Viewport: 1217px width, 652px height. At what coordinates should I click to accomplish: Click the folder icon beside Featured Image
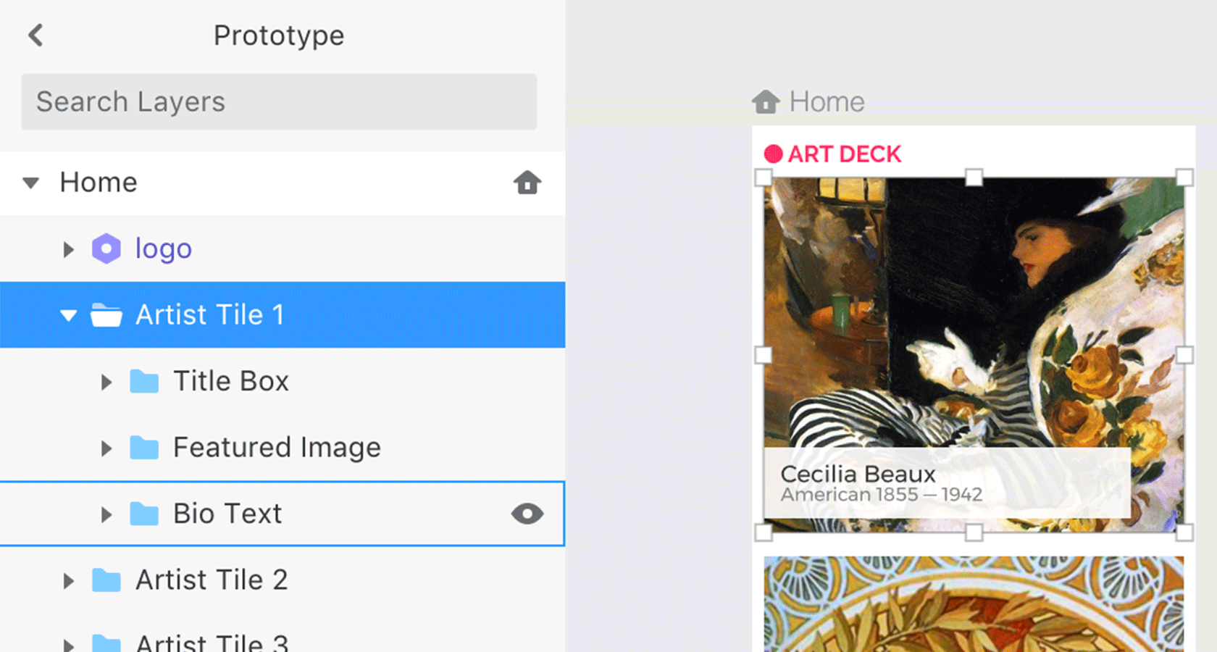146,447
